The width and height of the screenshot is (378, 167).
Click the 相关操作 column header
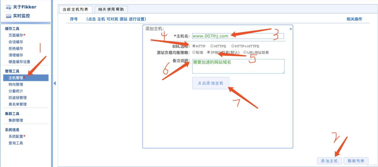(354, 19)
